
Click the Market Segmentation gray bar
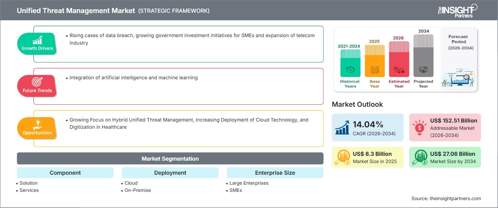point(170,159)
